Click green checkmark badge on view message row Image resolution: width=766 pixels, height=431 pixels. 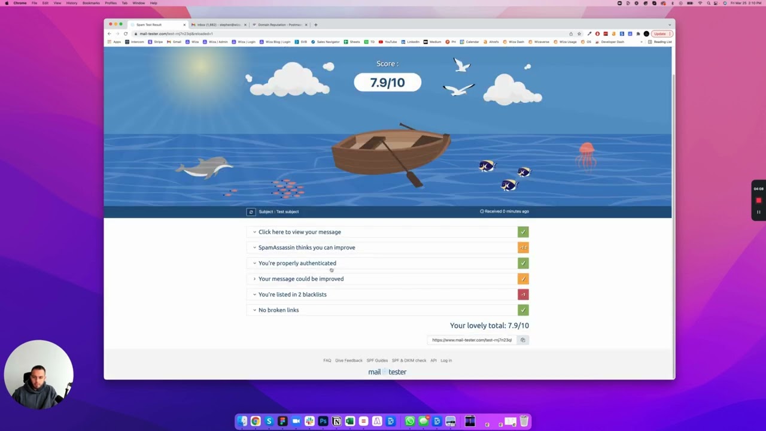tap(523, 232)
